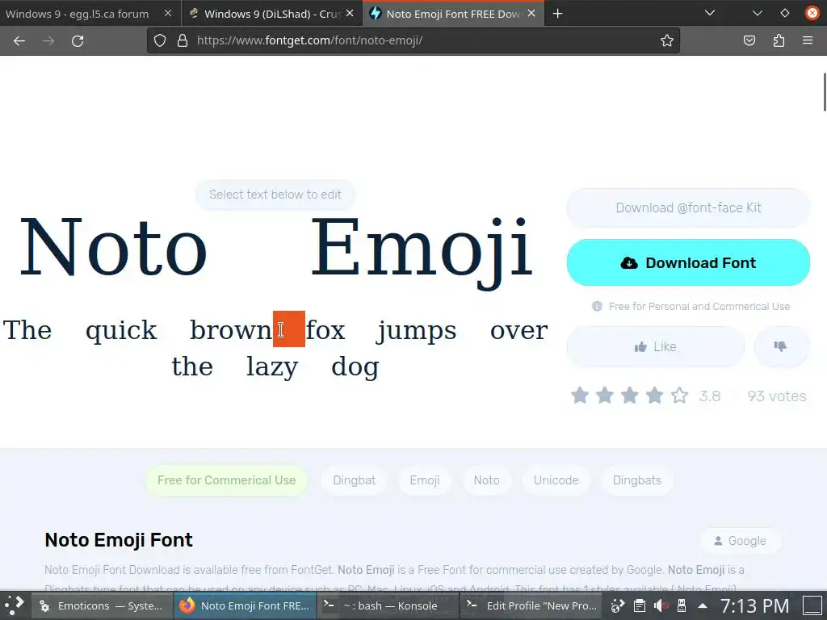Viewport: 827px width, 620px height.
Task: Open the Free for Commerical Use tag
Action: 226,480
